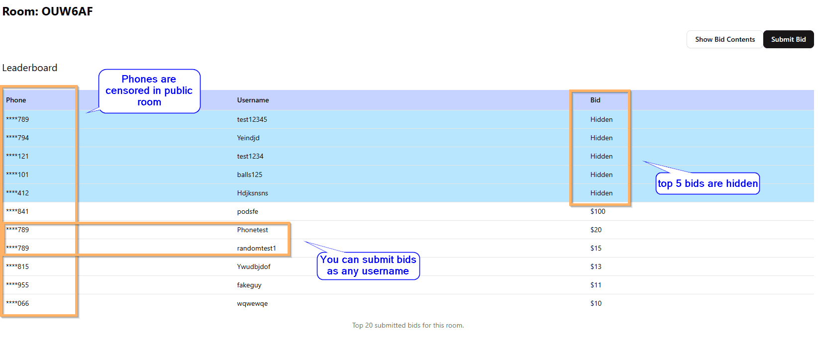Image resolution: width=818 pixels, height=353 pixels.
Task: Click Hidden bid in test12345 row
Action: 601,119
